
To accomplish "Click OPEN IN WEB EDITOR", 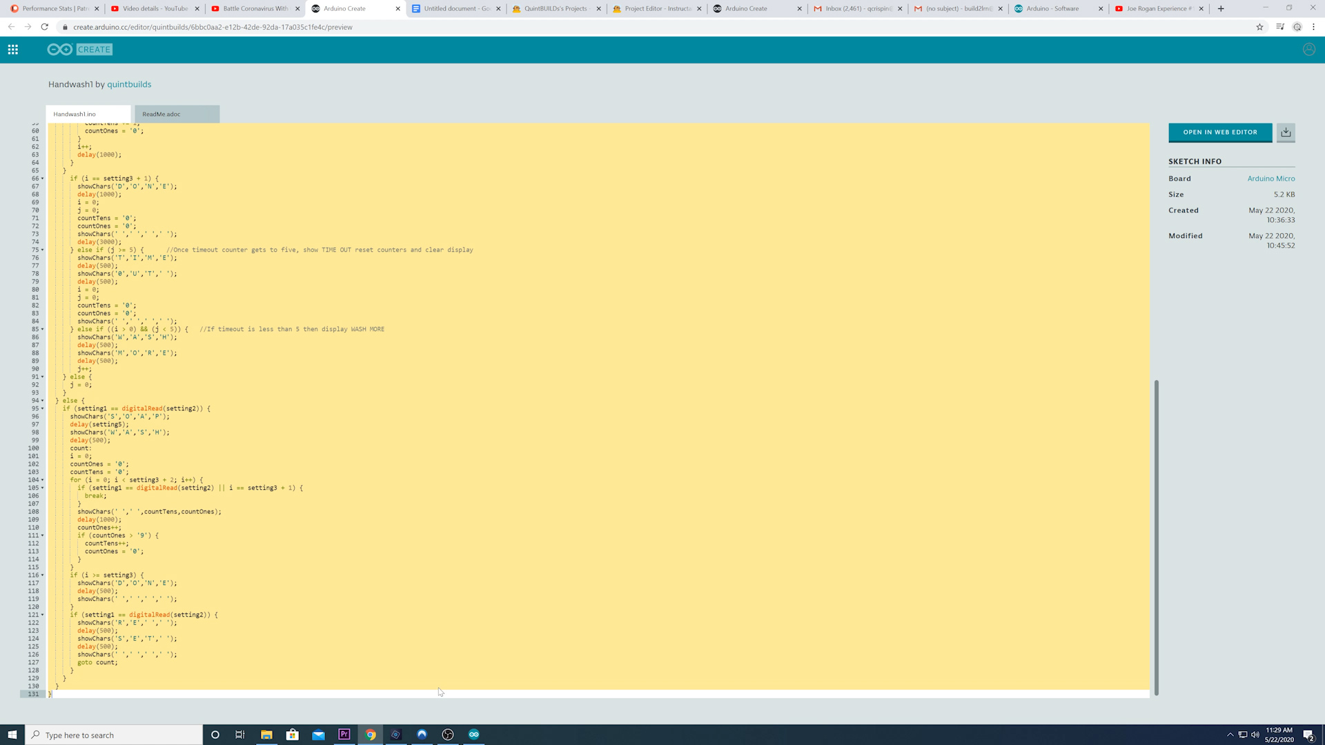I will tap(1219, 132).
